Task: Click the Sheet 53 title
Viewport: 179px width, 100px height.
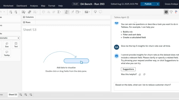Action: (x=30, y=30)
